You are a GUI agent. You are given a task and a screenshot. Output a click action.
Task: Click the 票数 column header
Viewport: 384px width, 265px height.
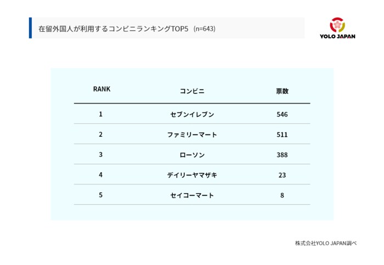coord(282,91)
